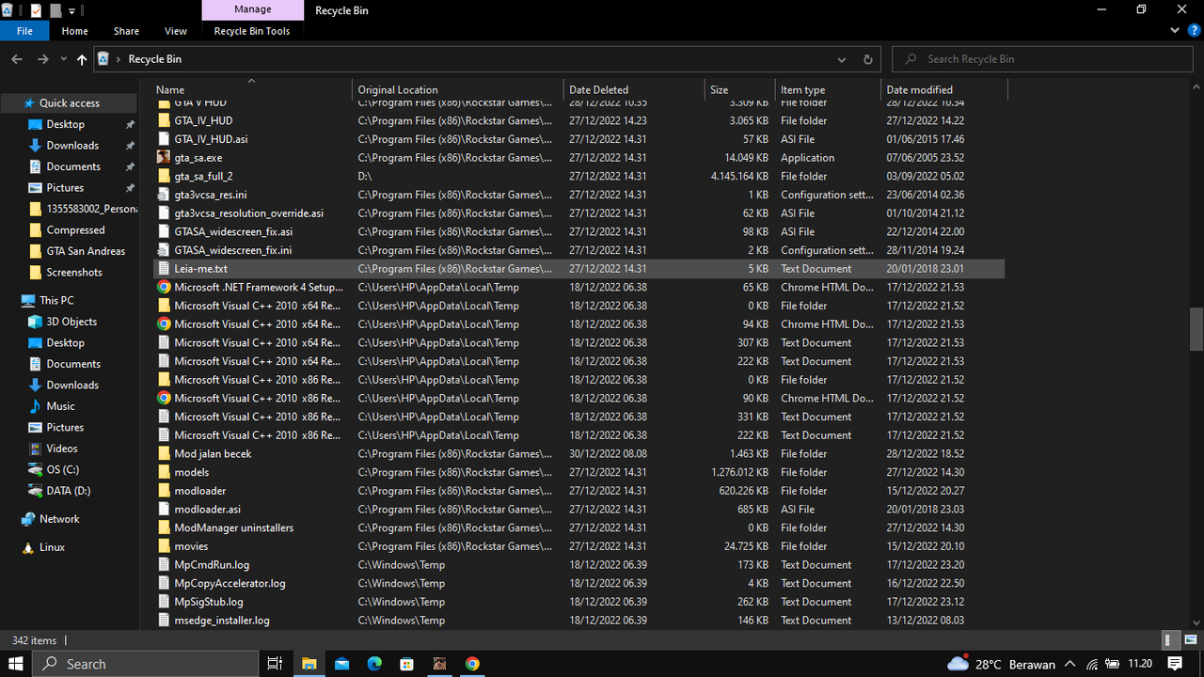Open Task View on the taskbar
The height and width of the screenshot is (677, 1204).
pyautogui.click(x=276, y=664)
